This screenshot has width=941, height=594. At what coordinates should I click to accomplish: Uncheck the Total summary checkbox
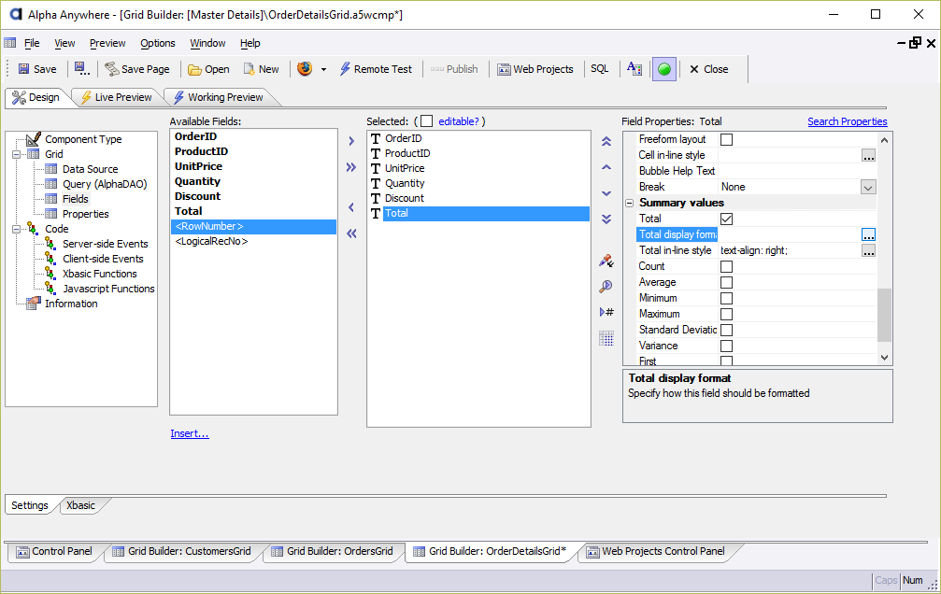pyautogui.click(x=726, y=219)
